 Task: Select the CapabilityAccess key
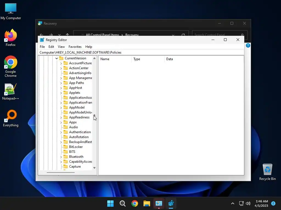click(80, 161)
